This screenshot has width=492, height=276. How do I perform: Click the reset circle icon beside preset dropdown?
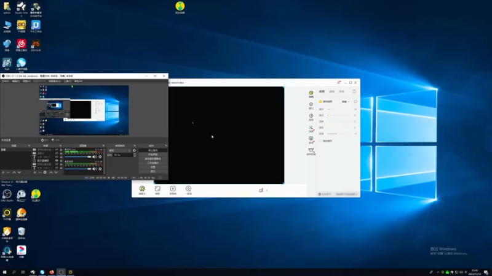355,102
